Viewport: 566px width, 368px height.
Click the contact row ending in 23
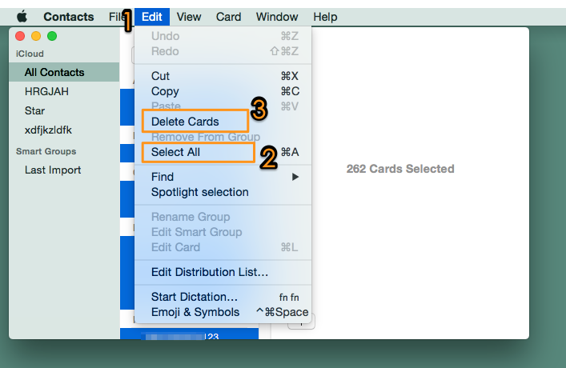tap(189, 334)
